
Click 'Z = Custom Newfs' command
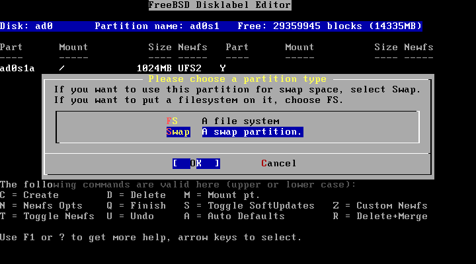(x=380, y=206)
